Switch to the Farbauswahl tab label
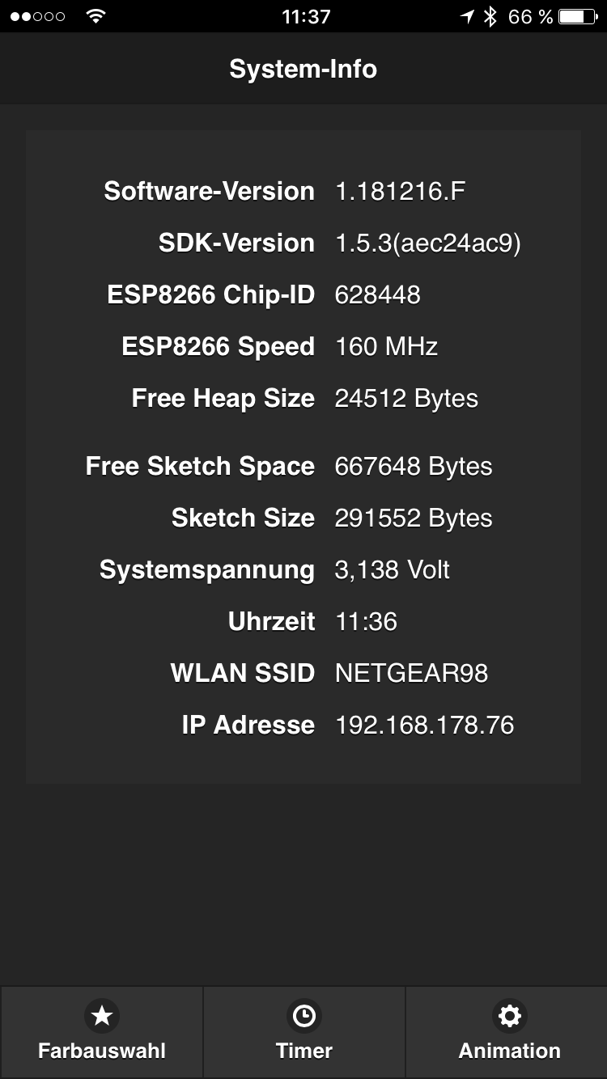Screen dimensions: 607x1079 point(101,1051)
